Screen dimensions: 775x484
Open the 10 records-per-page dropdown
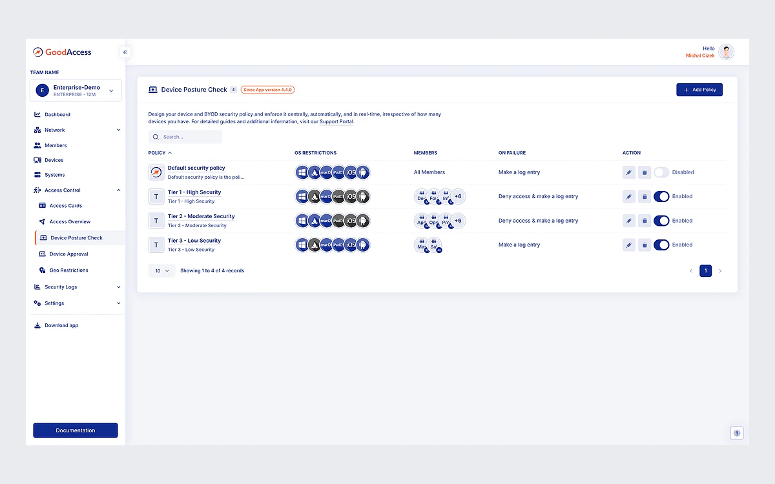(x=161, y=271)
